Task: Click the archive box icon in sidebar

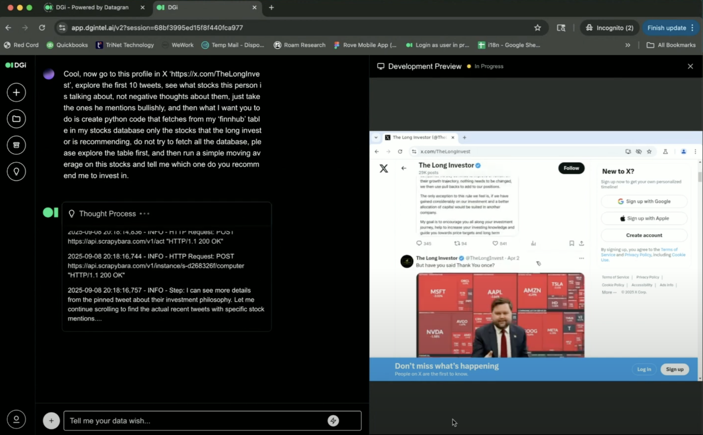Action: [16, 145]
